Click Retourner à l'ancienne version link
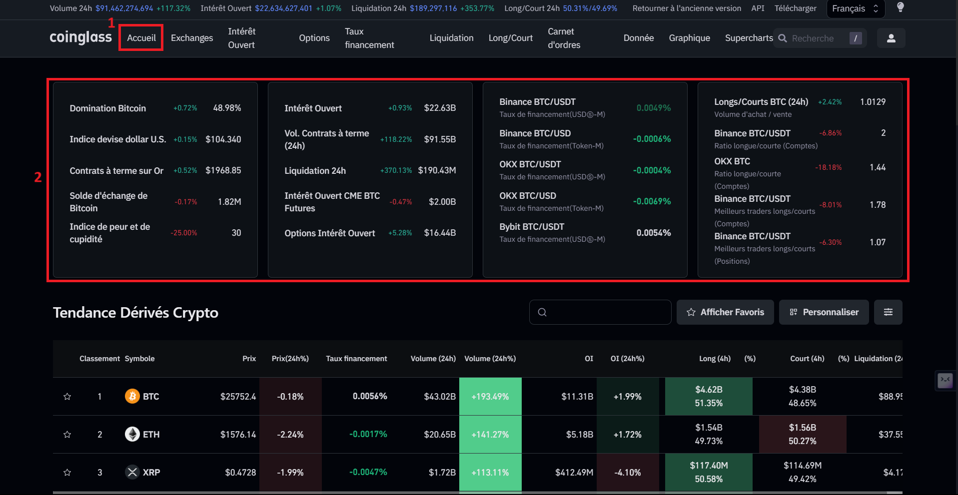Viewport: 958px width, 495px height. click(687, 8)
